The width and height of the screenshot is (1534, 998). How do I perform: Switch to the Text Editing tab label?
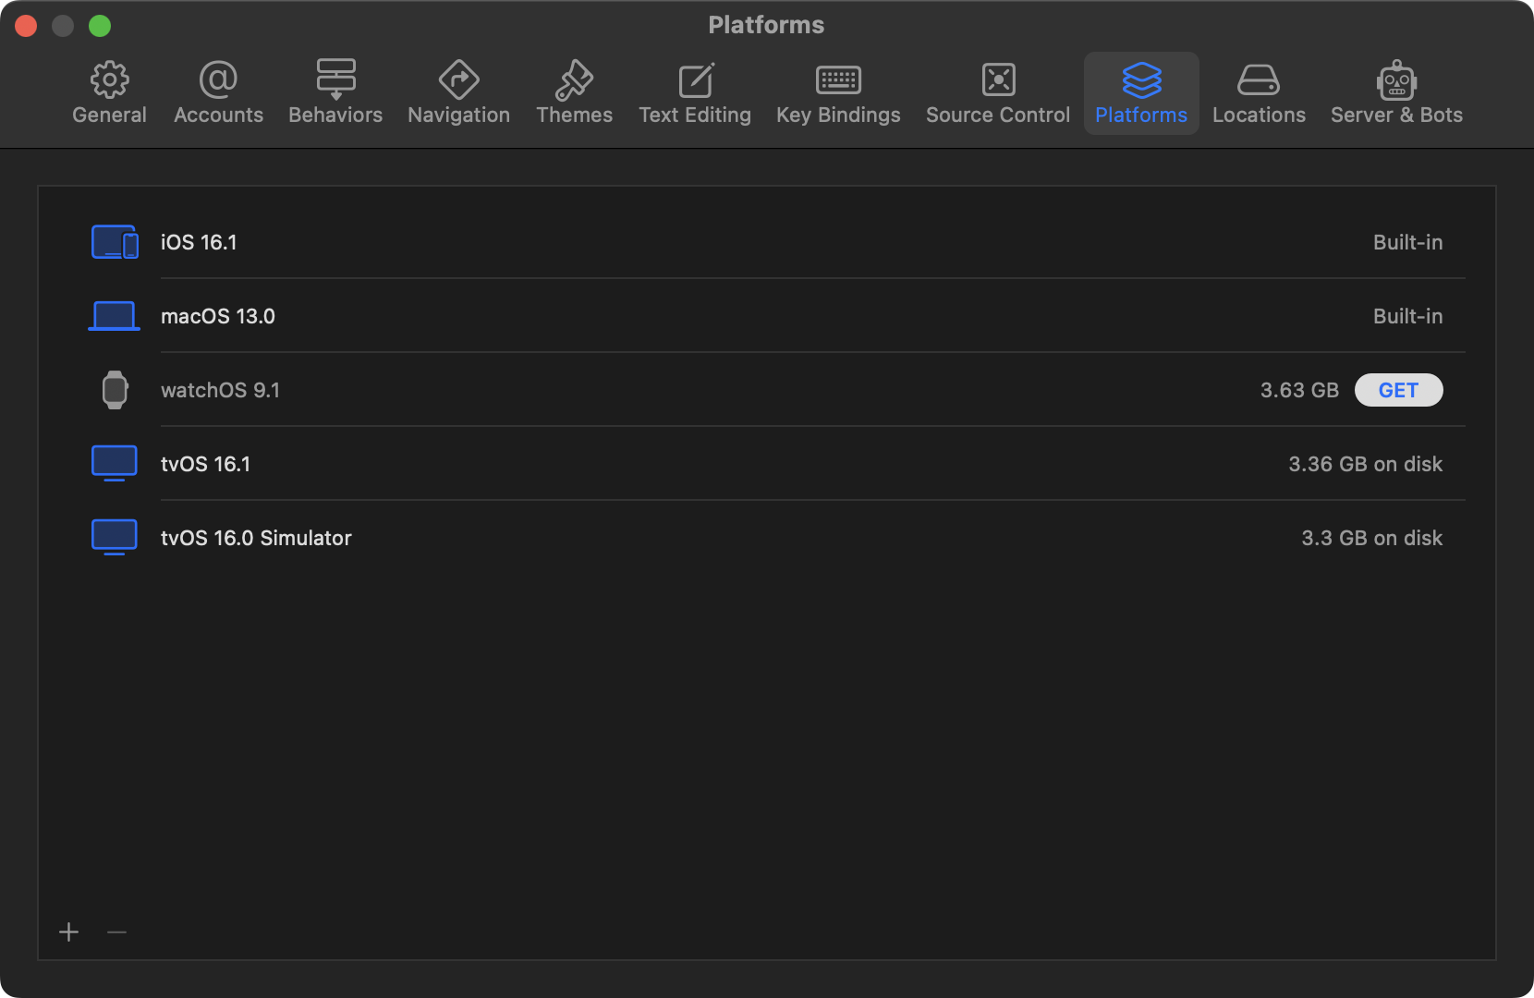695,115
